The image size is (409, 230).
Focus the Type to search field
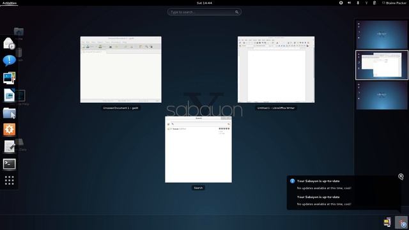204,12
